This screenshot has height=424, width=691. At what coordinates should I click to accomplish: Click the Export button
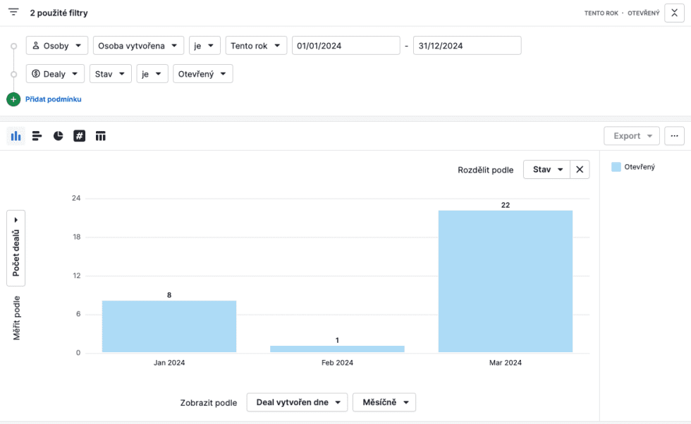[x=631, y=136]
